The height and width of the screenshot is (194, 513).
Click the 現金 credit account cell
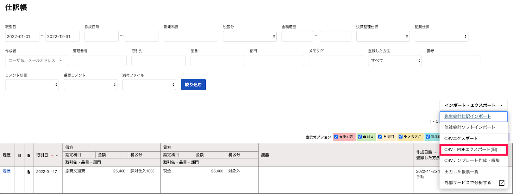click(167, 171)
